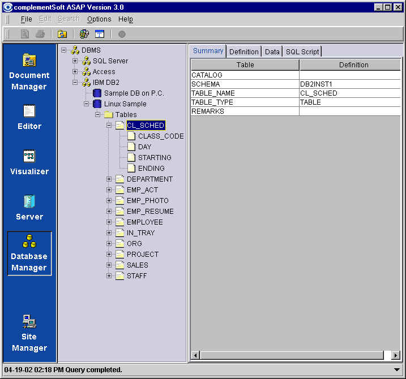The height and width of the screenshot is (379, 406).
Task: Select the STARTING column in tree
Action: point(155,158)
